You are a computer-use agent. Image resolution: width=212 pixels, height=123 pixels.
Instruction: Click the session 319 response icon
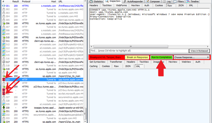(x=4, y=69)
